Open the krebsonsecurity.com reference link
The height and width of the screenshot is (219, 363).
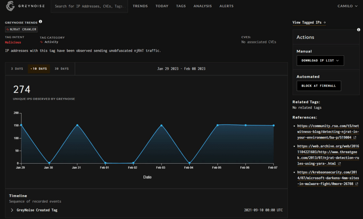coord(328,178)
